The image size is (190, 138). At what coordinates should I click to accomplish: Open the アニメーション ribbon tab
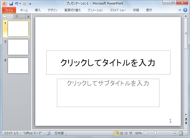tap(95, 10)
